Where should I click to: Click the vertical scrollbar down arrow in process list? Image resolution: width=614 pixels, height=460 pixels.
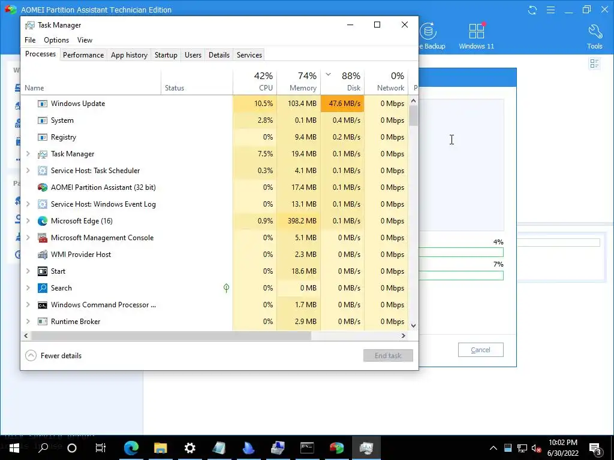[413, 325]
